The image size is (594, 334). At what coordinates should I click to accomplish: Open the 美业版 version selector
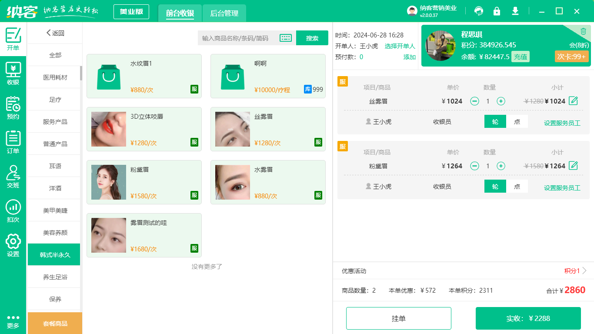131,12
